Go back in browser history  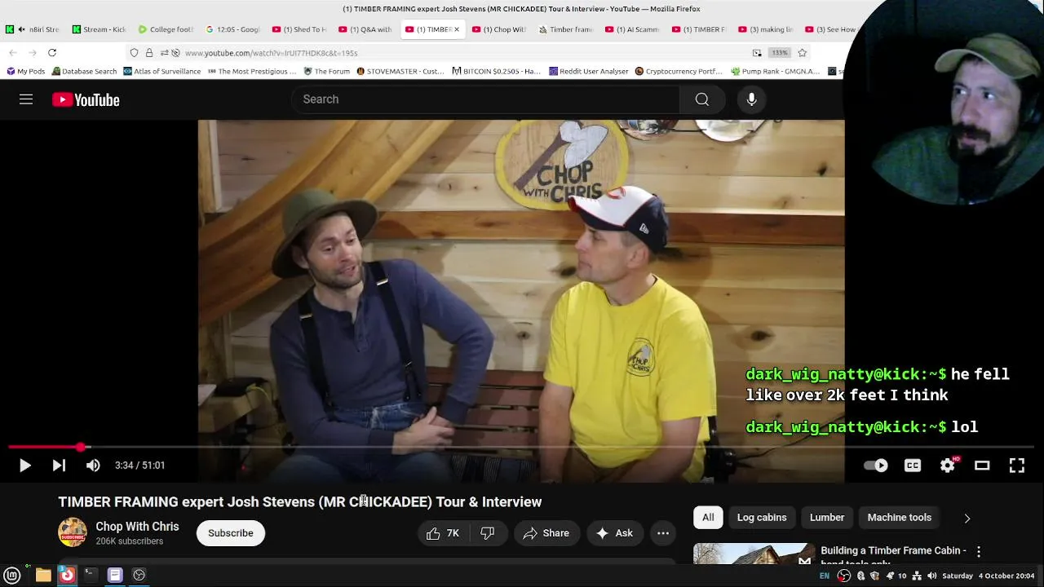[x=12, y=53]
